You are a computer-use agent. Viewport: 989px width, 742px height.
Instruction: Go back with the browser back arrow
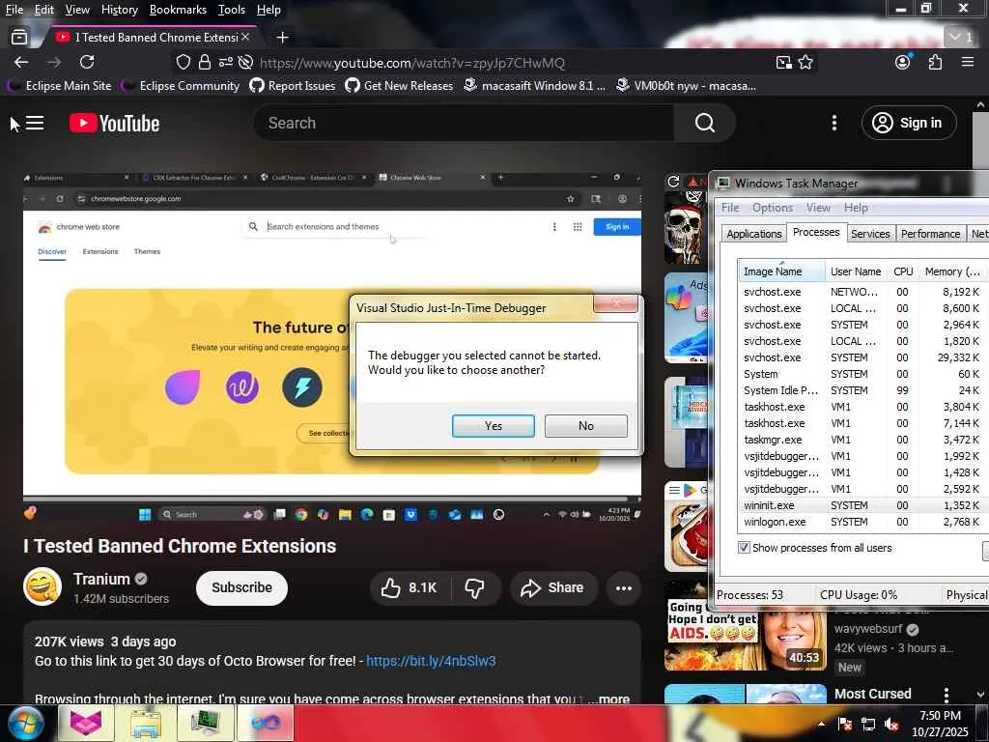click(x=21, y=63)
